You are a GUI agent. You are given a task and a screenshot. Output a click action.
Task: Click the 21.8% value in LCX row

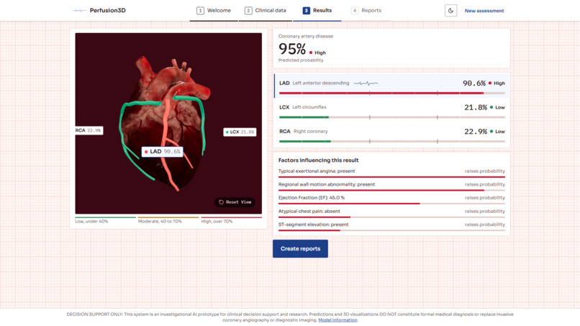point(476,107)
